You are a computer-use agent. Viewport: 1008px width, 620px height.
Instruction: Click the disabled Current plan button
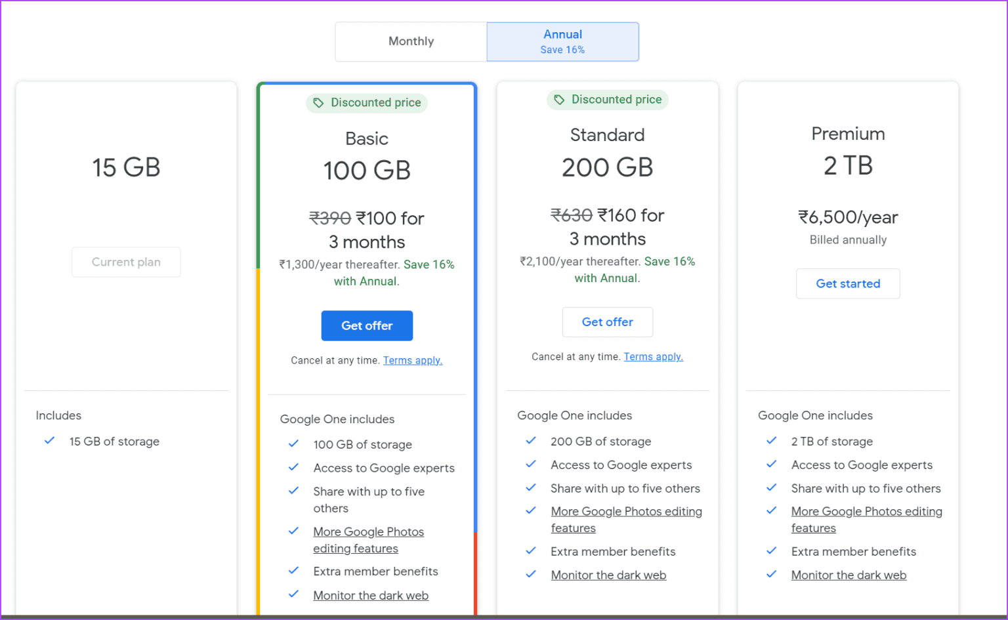point(126,262)
